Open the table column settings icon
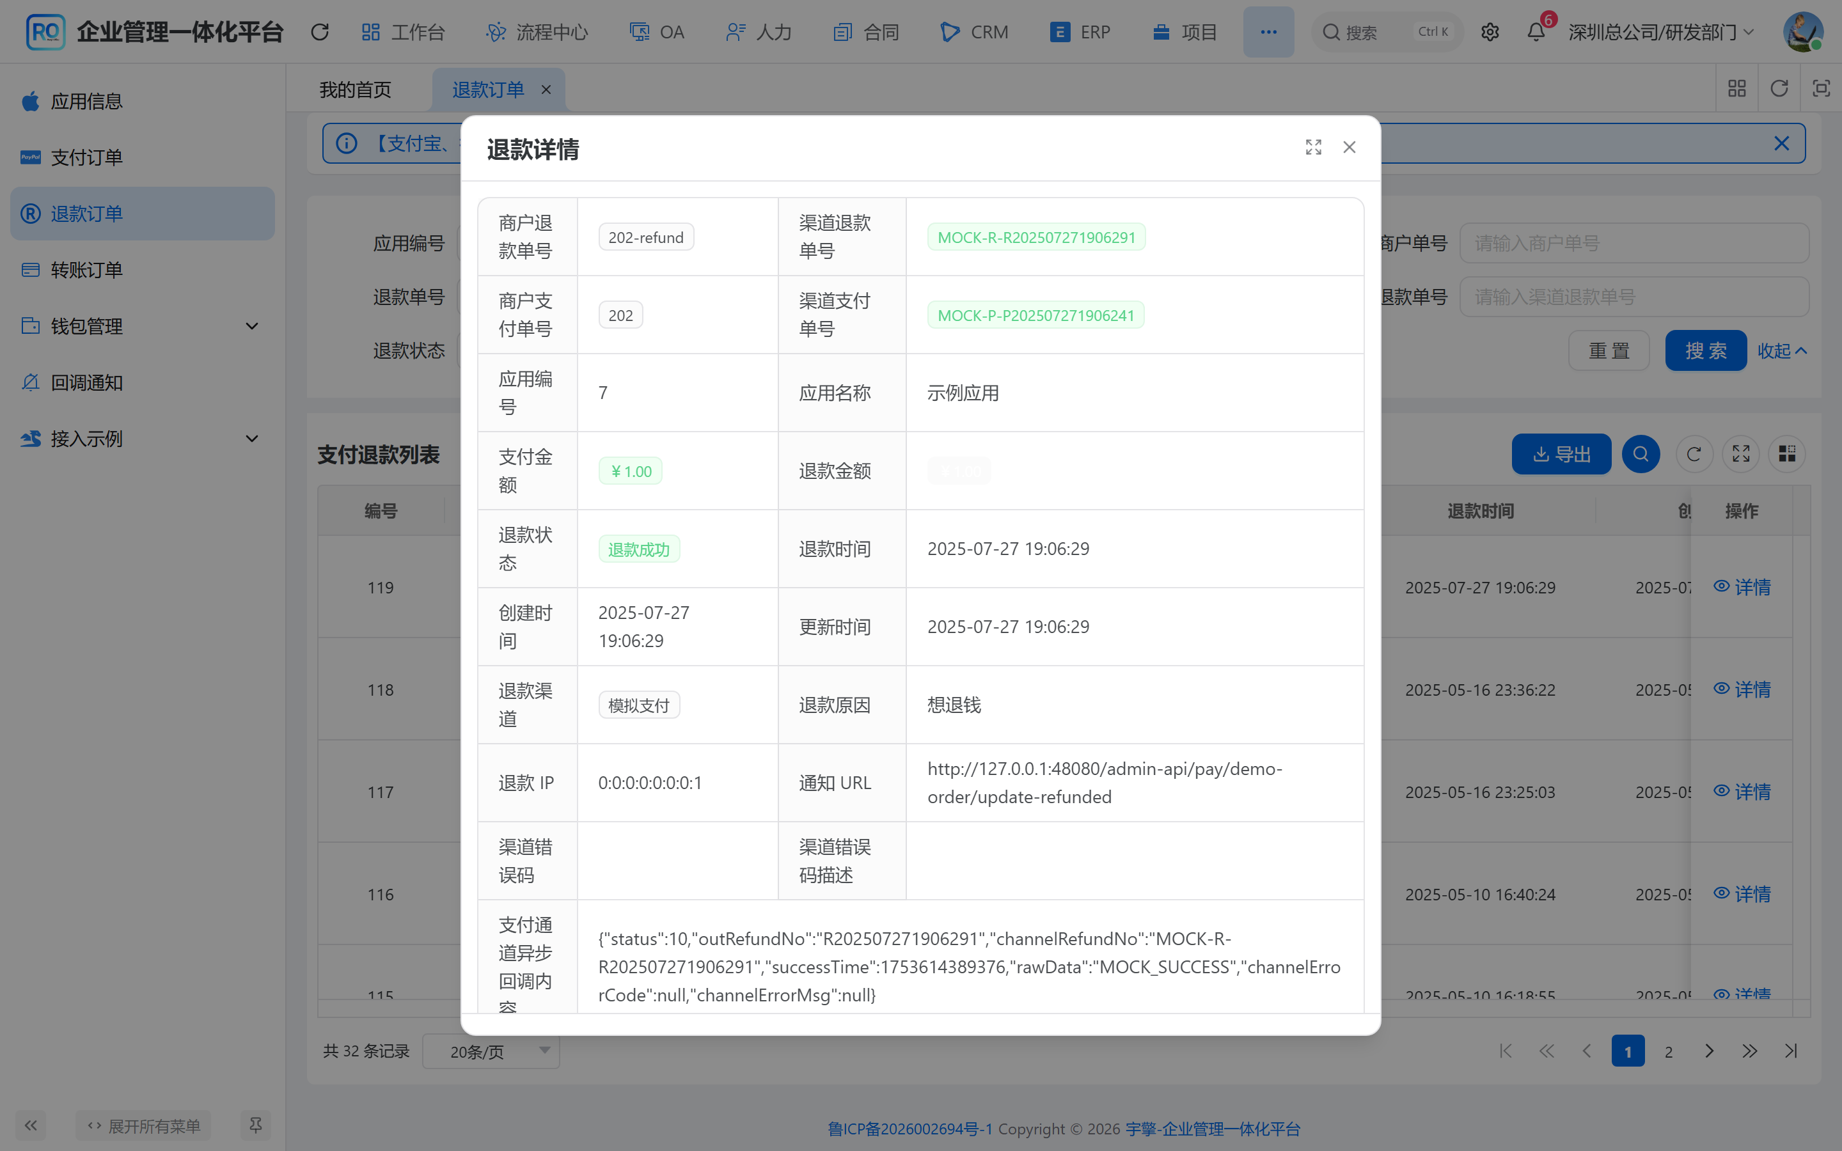Viewport: 1842px width, 1151px height. click(1786, 455)
